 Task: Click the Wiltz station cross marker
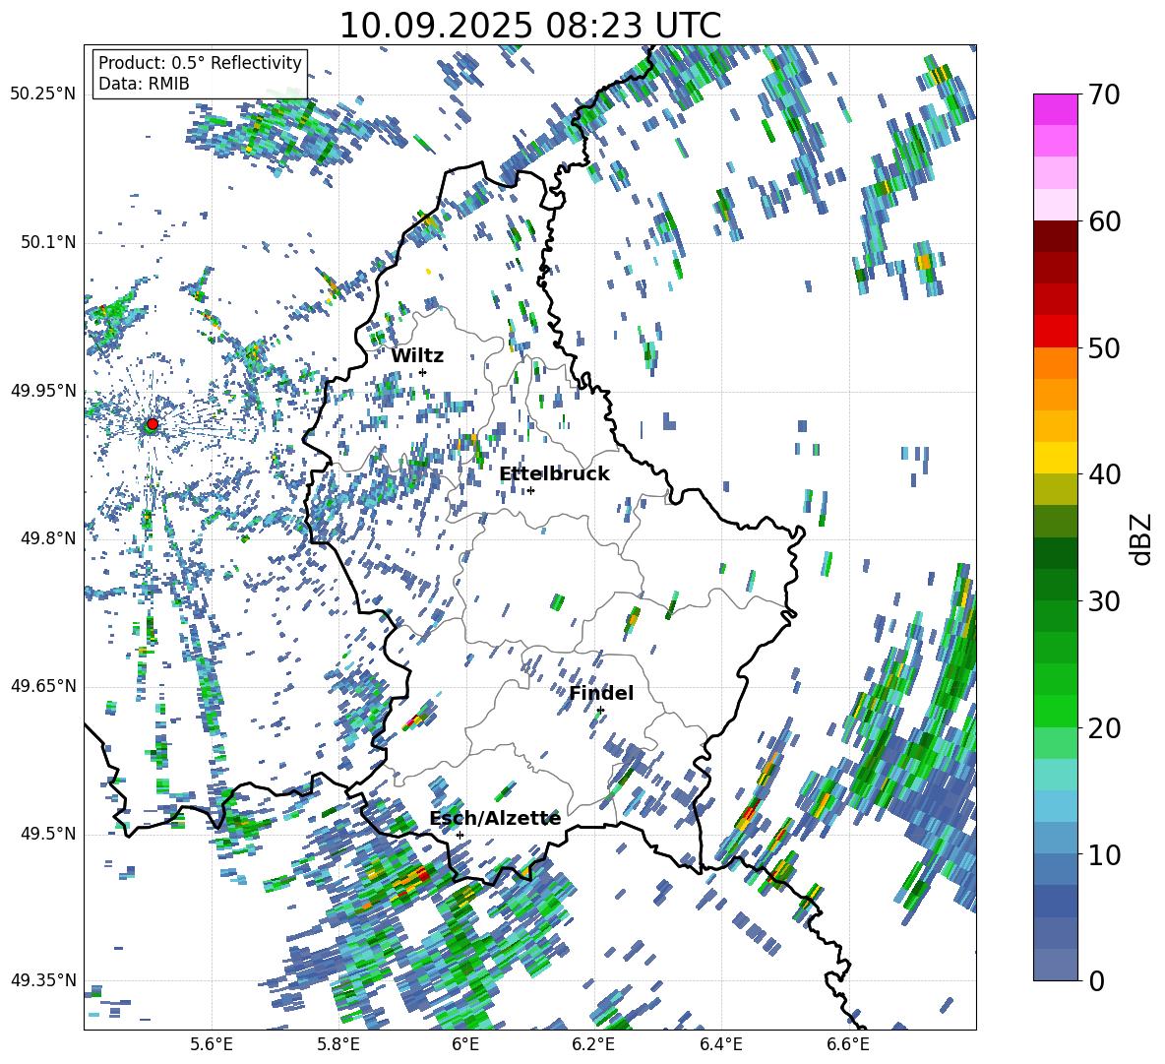pyautogui.click(x=423, y=372)
